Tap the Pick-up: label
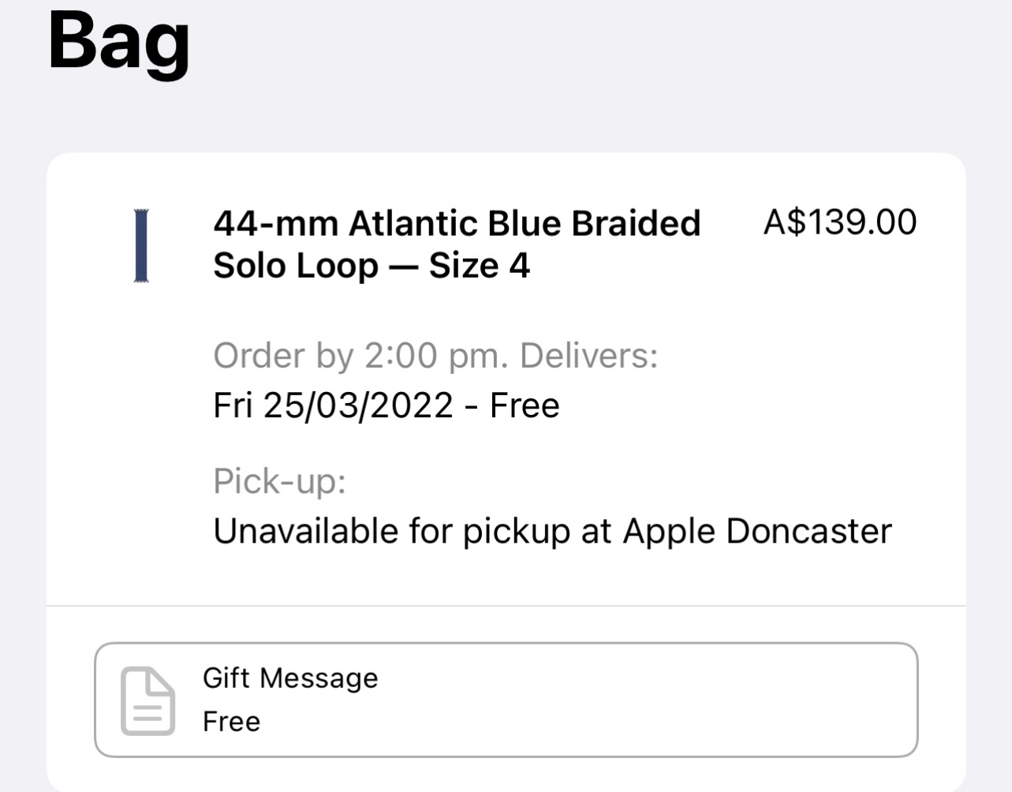Viewport: 1012px width, 792px height. point(280,481)
